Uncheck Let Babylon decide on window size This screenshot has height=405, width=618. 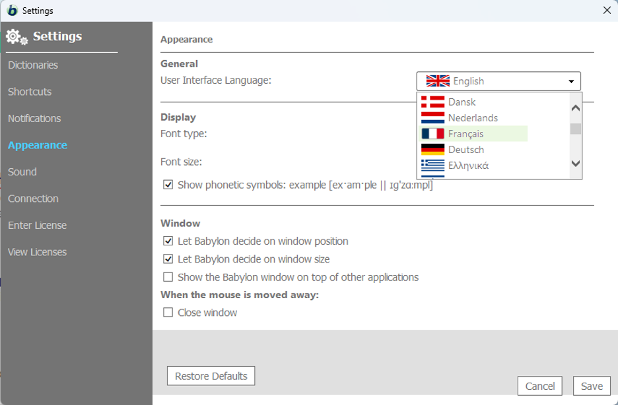(168, 259)
